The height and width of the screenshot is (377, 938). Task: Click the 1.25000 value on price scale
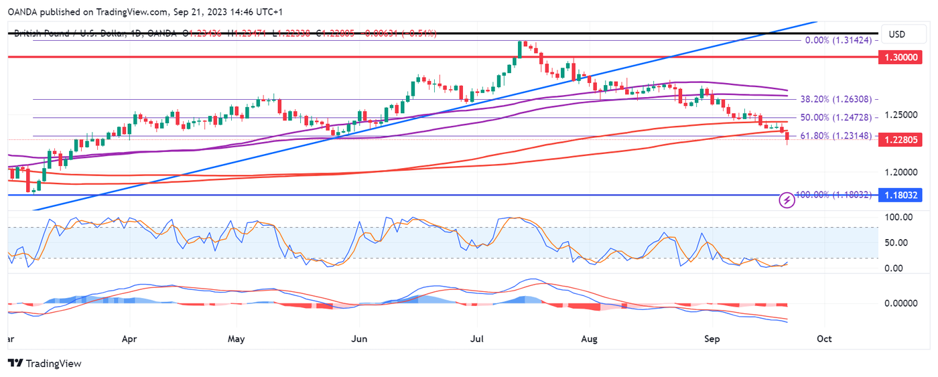pos(901,115)
